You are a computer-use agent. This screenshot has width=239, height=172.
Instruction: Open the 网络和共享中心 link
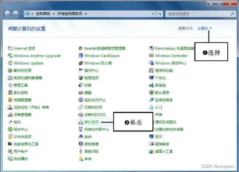point(97,130)
